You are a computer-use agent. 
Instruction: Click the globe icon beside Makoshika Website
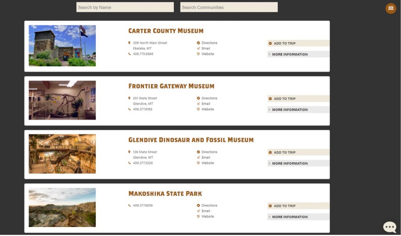click(x=198, y=216)
